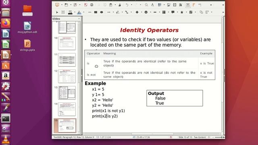
Task: Apply the Fill Color bucket swatch
Action: tap(79, 12)
